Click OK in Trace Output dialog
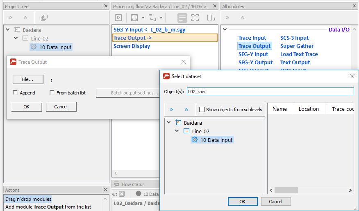The image size is (359, 211). point(27,107)
